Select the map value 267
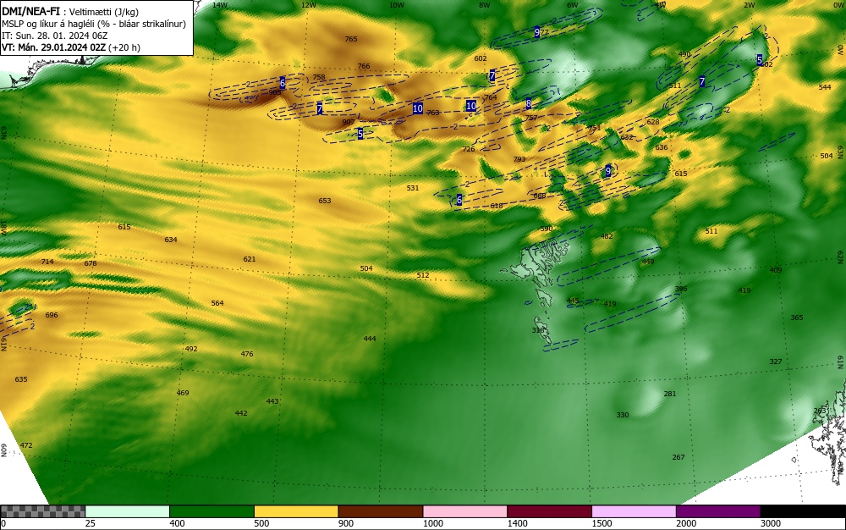This screenshot has height=530, width=846. (678, 457)
